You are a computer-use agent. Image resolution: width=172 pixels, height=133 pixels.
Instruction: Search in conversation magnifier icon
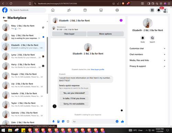152,38
